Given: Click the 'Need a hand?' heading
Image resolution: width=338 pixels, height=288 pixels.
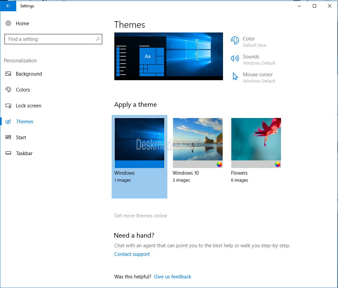Looking at the screenshot, I should click(134, 235).
